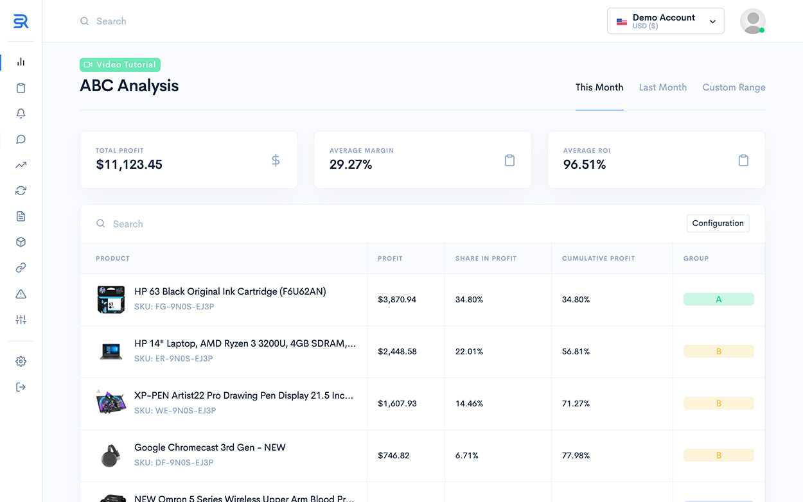Switch to This Month tab
Image resolution: width=803 pixels, height=502 pixels.
(x=599, y=87)
